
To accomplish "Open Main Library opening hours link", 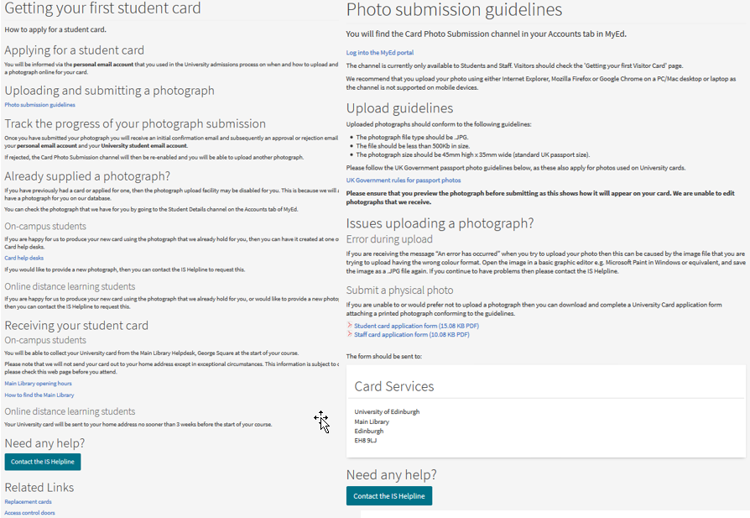I will point(39,384).
